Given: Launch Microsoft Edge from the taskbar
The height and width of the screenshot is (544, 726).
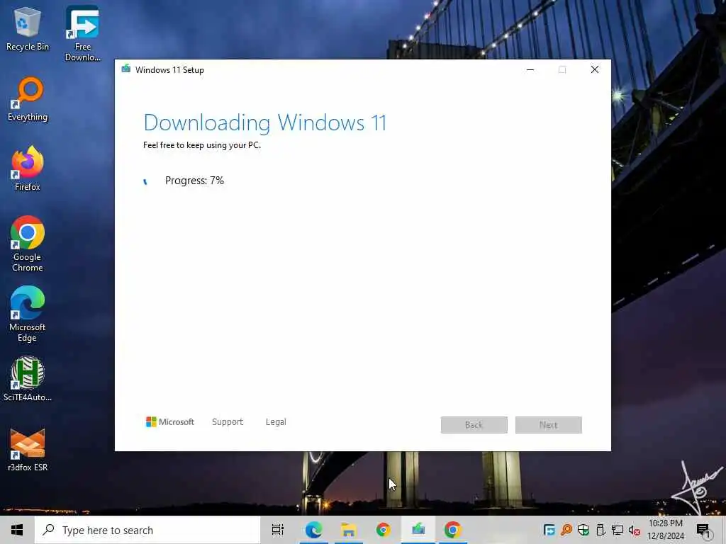Looking at the screenshot, I should [313, 530].
